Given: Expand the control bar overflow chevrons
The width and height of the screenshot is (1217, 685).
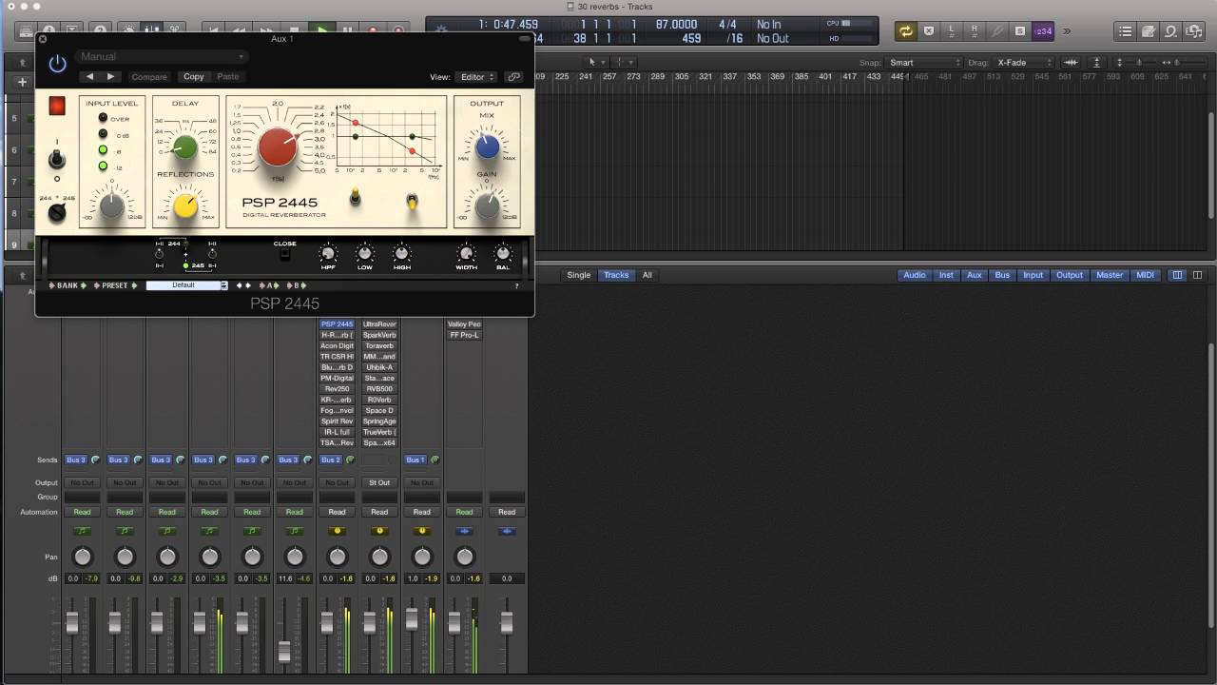Looking at the screenshot, I should click(1067, 31).
